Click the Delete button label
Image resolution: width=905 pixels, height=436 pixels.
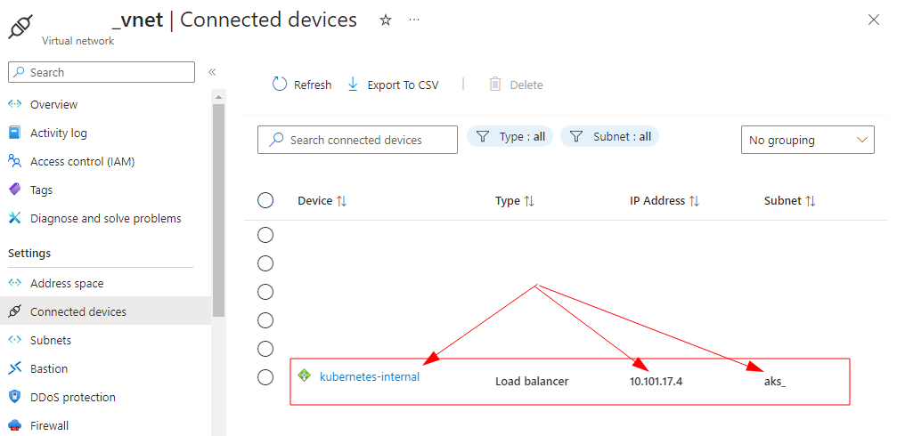(526, 85)
